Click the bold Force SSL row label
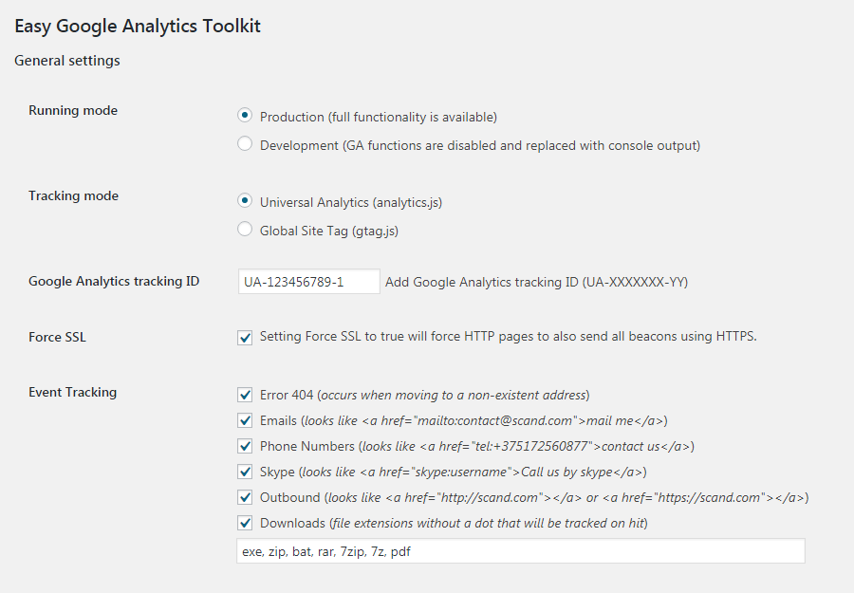This screenshot has height=593, width=854. 57,337
